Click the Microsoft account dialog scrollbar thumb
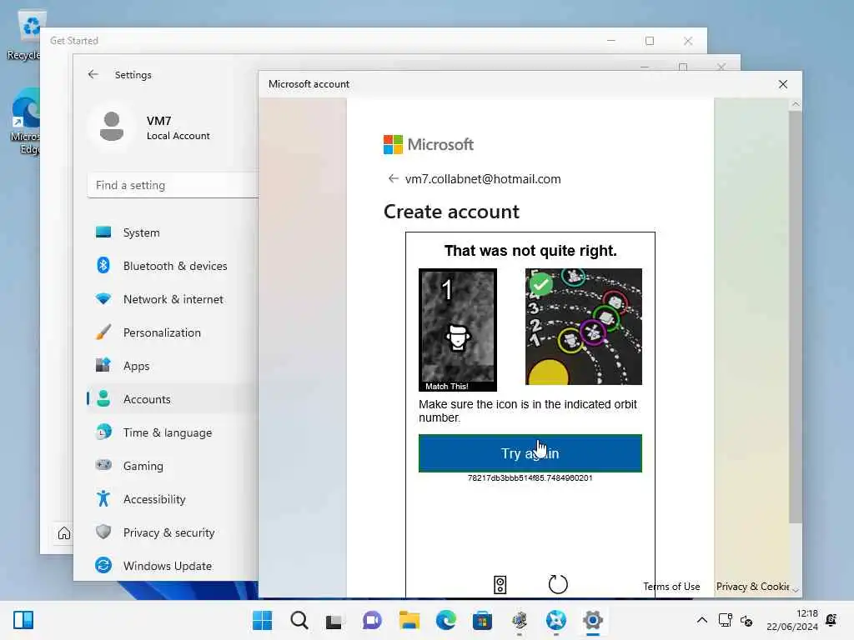Screen dimensions: 854x640 [796, 317]
